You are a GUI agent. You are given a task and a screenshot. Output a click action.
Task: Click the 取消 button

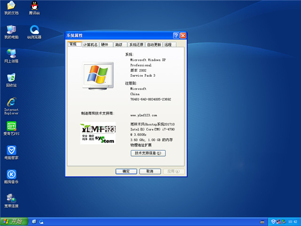[x=150, y=171]
